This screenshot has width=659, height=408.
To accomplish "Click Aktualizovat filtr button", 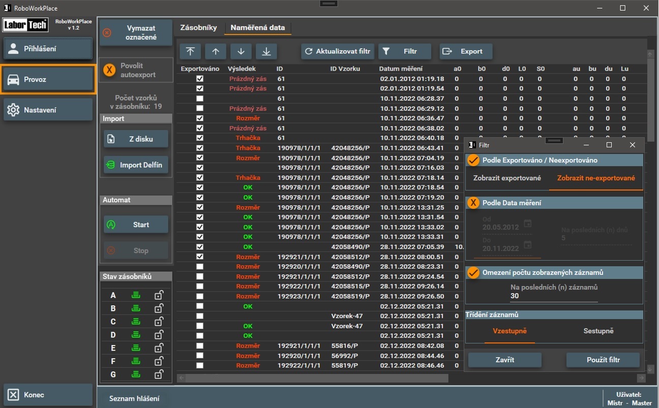I will pos(338,51).
